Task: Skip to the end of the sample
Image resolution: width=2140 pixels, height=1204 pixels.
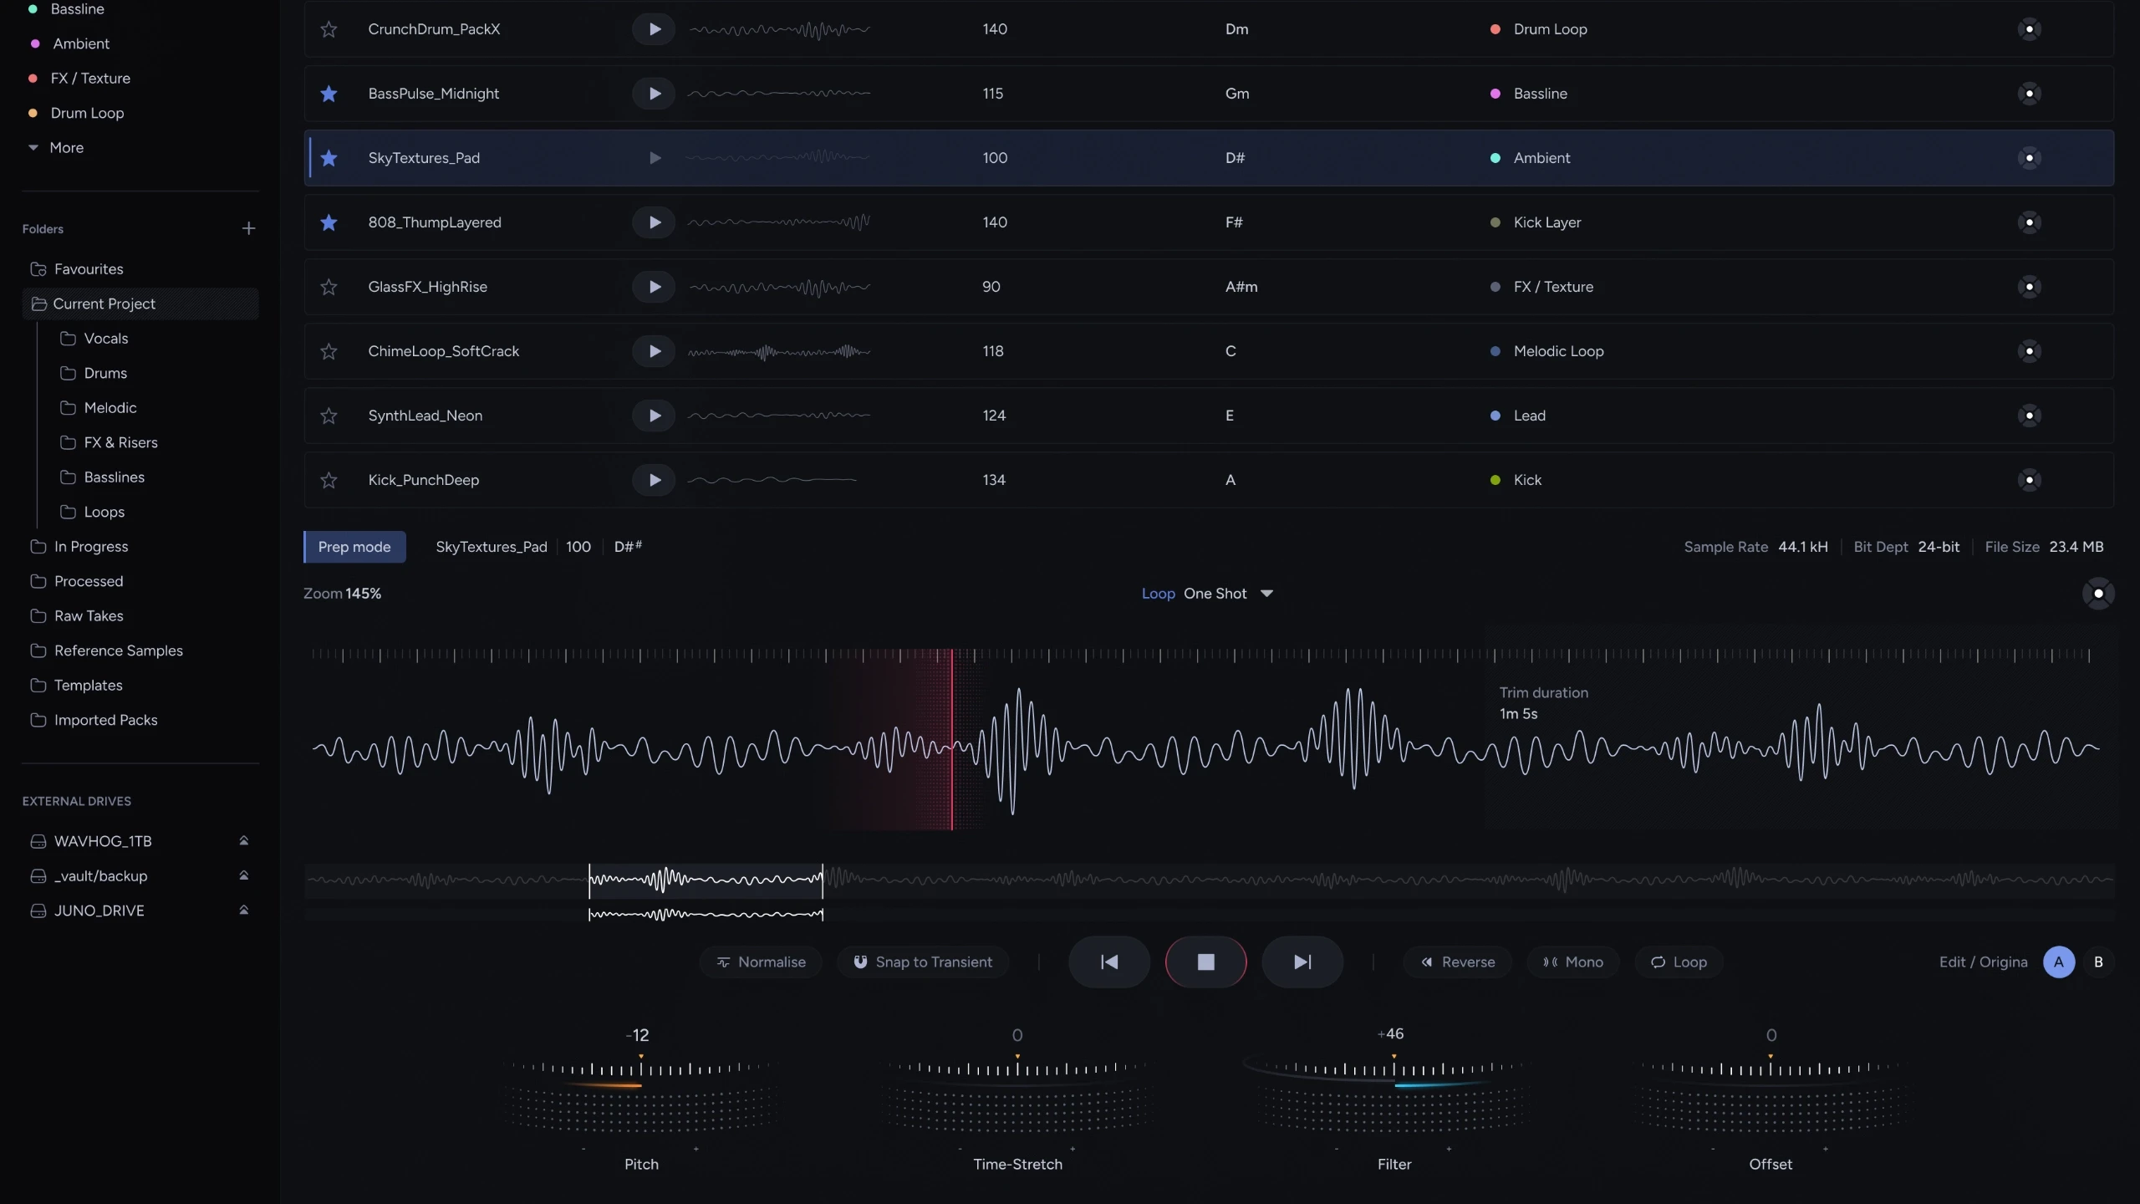Action: (x=1302, y=962)
